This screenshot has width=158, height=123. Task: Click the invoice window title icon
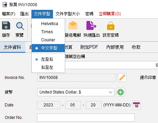[5, 5]
